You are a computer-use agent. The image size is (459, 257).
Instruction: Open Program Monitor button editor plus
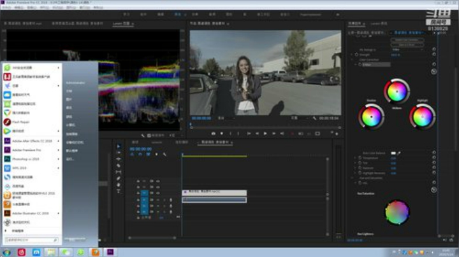coord(337,134)
